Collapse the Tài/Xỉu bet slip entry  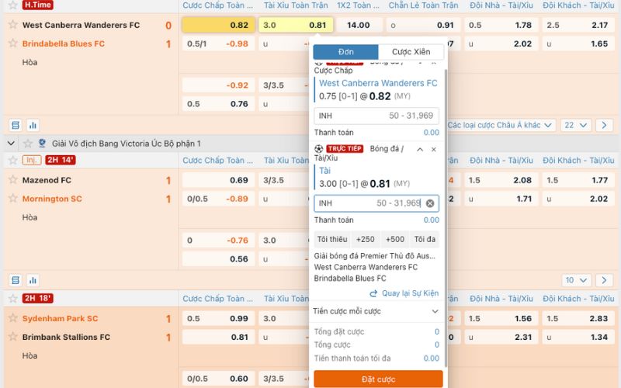point(420,149)
